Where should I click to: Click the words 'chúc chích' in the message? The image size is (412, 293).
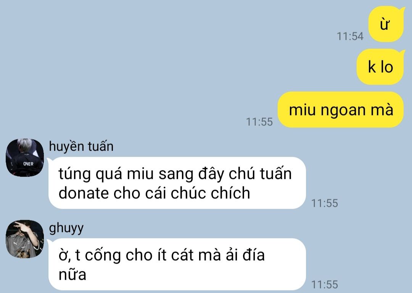(x=210, y=193)
